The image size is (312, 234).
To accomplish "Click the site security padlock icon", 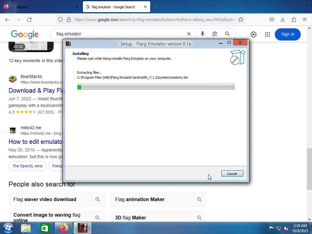I will [69, 19].
